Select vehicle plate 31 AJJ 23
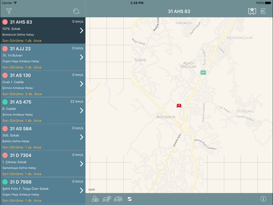This screenshot has width=273, height=205. point(20,49)
